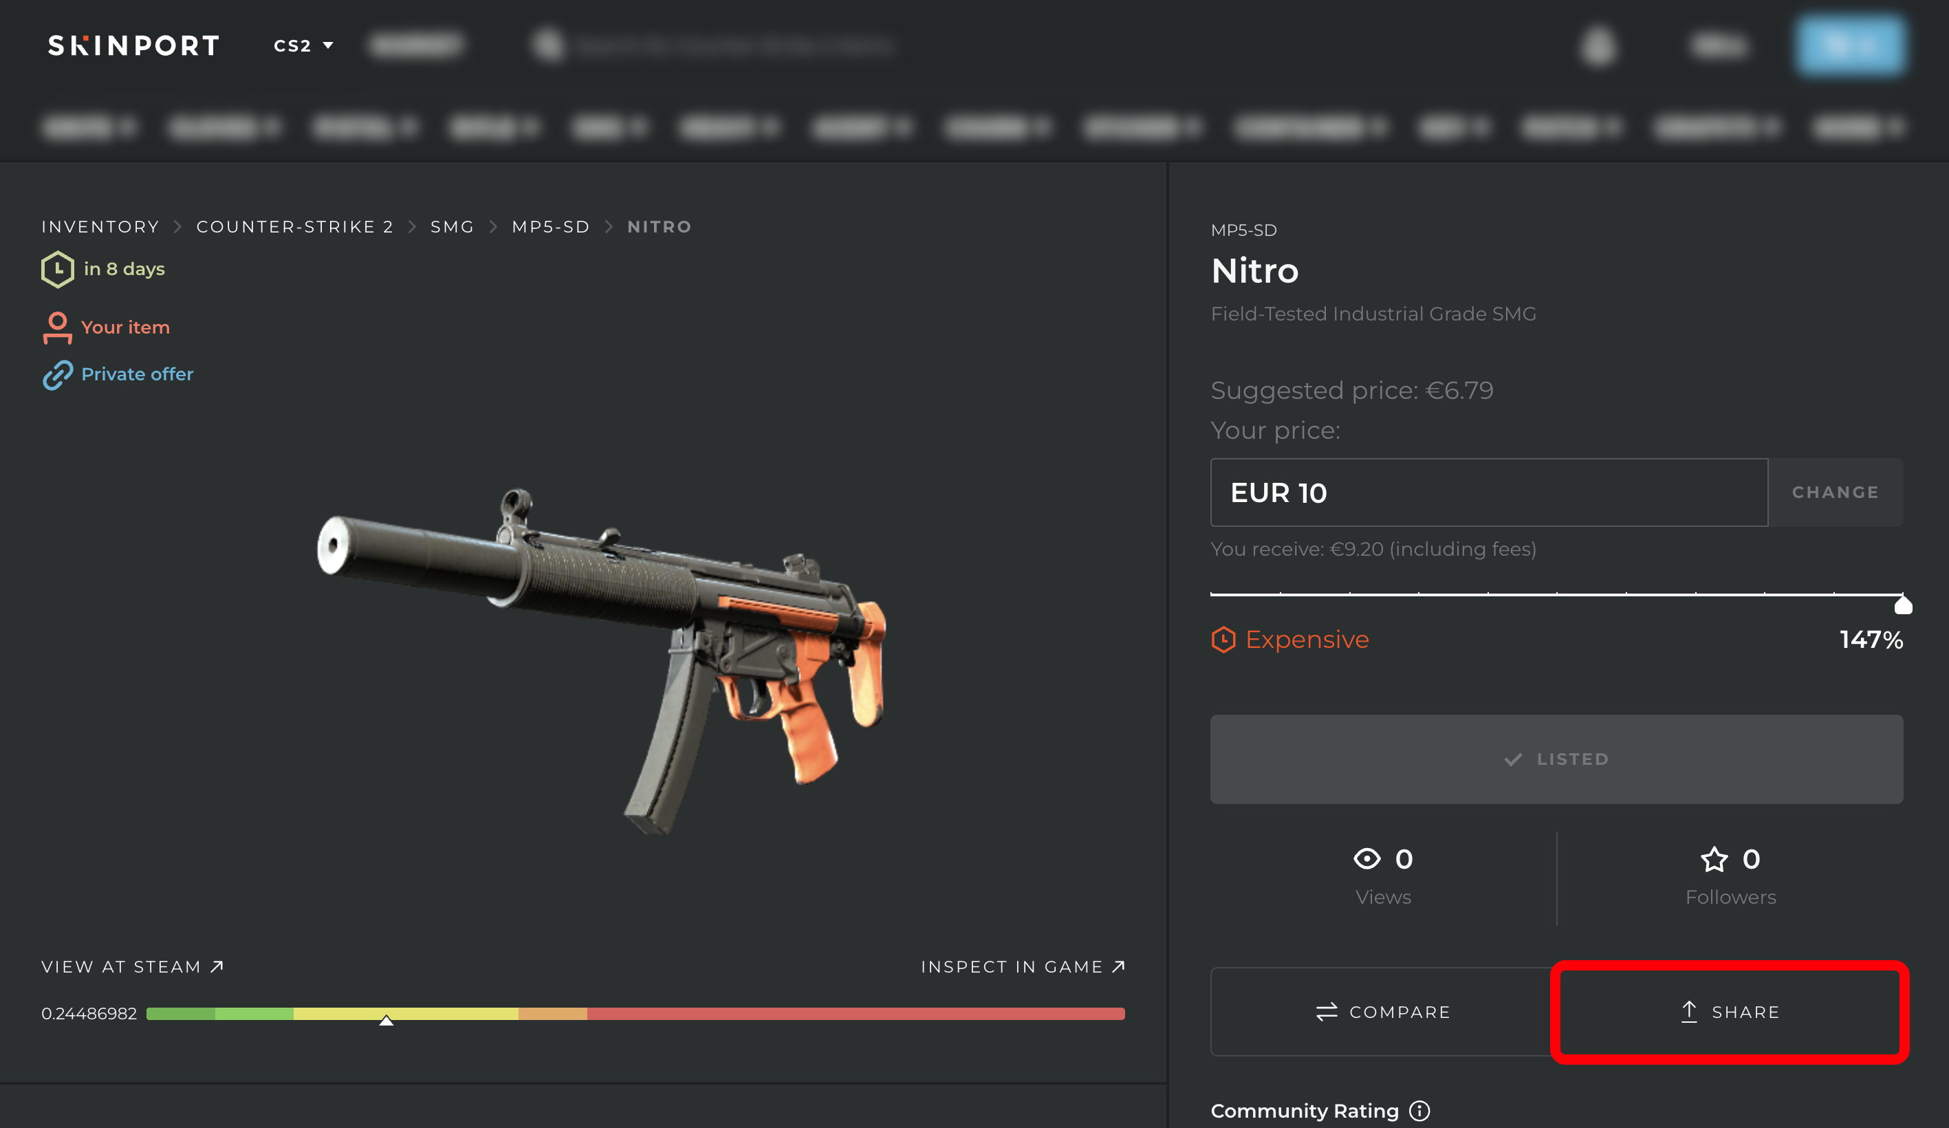Click the Followers star icon
1949x1128 pixels.
click(1714, 859)
